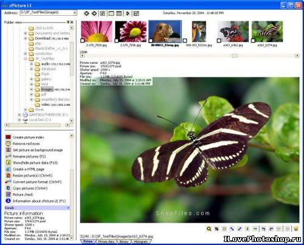Image resolution: width=304 pixels, height=245 pixels.
Task: Click the blue Information about cPicture icon
Action: (8, 201)
